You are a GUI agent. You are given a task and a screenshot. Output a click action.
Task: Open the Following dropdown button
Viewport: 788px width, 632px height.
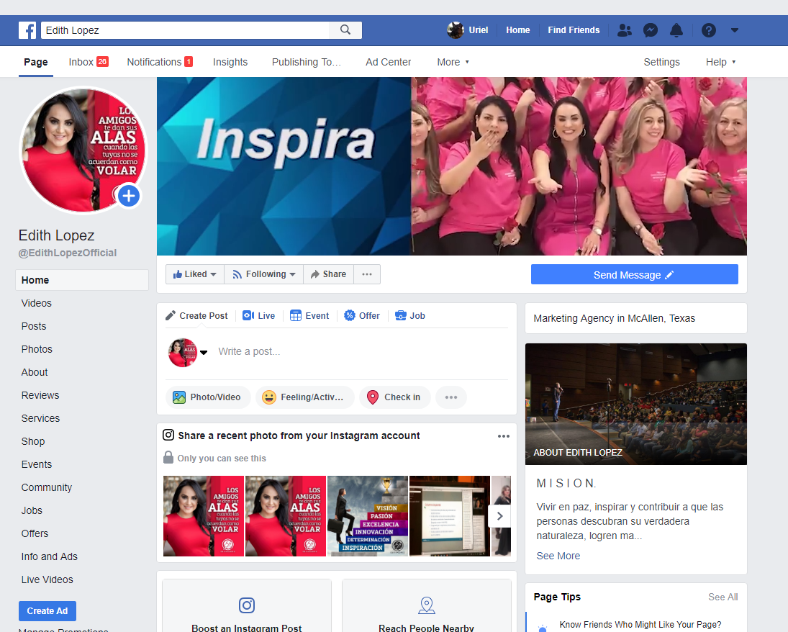[263, 274]
